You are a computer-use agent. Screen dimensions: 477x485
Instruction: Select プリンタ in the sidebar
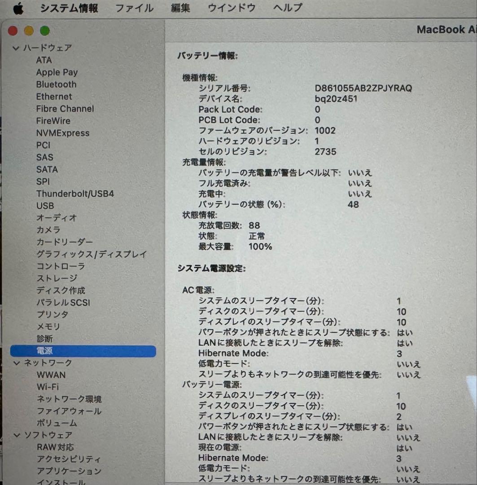pyautogui.click(x=53, y=314)
